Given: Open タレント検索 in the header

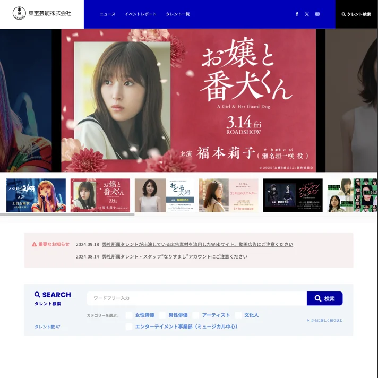Looking at the screenshot, I should [x=356, y=14].
